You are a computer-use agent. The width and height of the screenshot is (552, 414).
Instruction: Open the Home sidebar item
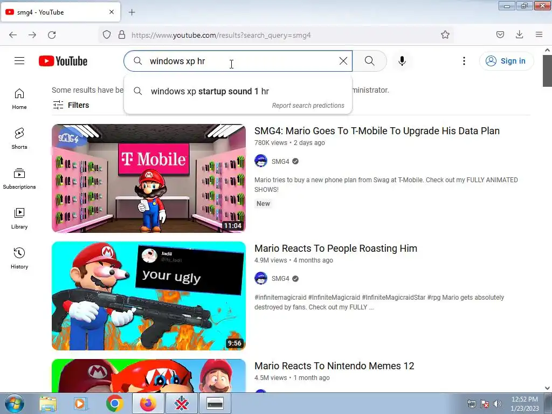coord(19,99)
